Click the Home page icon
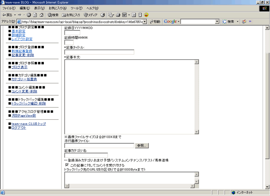The width and height of the screenshot is (270, 196). coord(42,15)
